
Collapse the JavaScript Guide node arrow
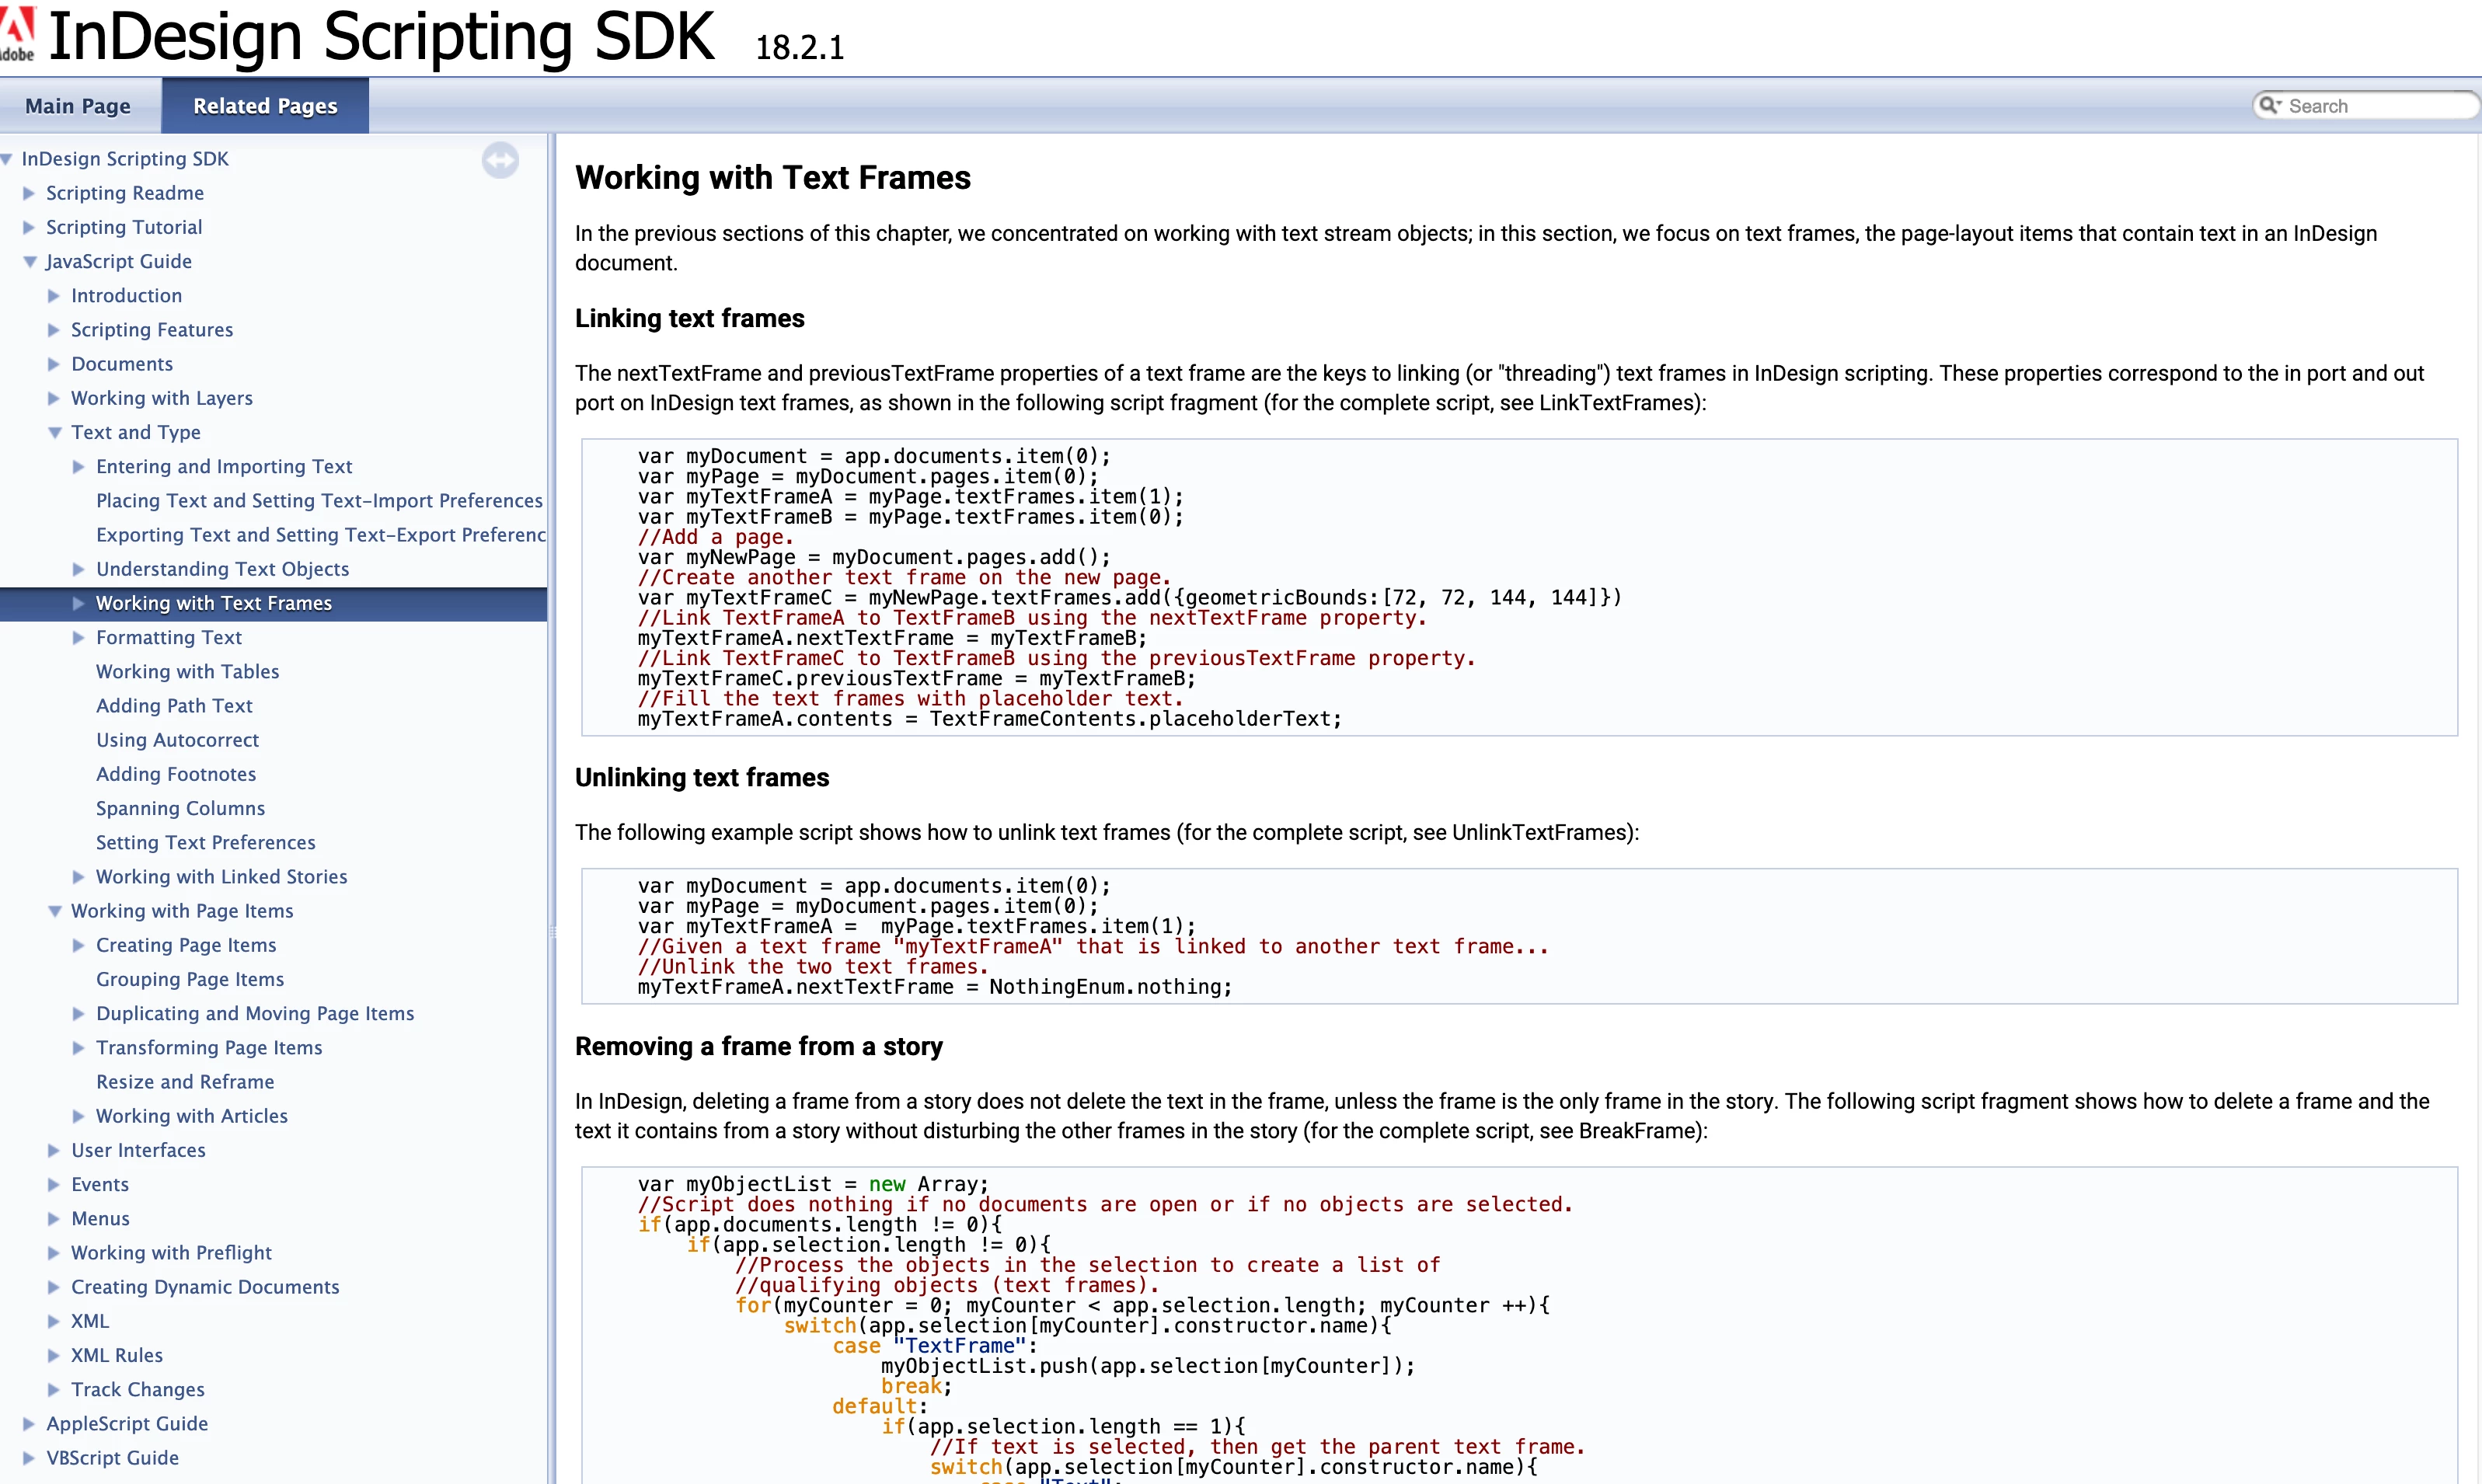29,262
